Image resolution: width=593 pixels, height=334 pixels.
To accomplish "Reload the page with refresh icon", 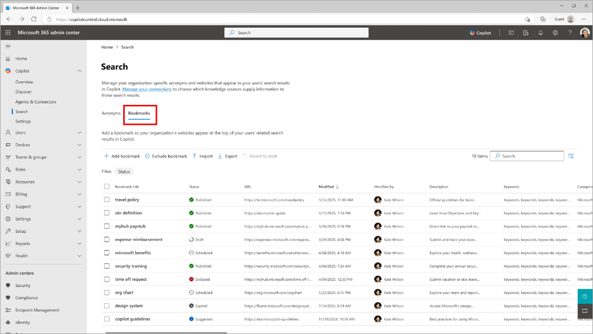I will tap(34, 19).
